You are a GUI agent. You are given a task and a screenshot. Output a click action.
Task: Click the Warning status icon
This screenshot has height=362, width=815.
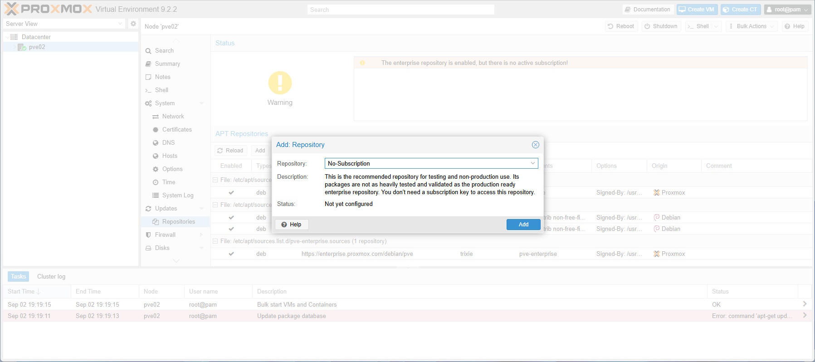tap(280, 83)
